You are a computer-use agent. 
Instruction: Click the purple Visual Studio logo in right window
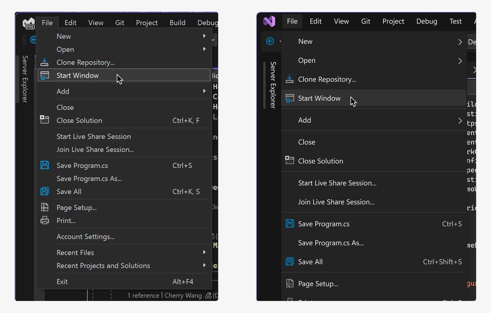pyautogui.click(x=269, y=21)
